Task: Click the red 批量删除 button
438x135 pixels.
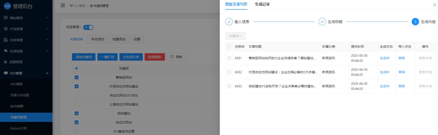Action: [x=155, y=57]
